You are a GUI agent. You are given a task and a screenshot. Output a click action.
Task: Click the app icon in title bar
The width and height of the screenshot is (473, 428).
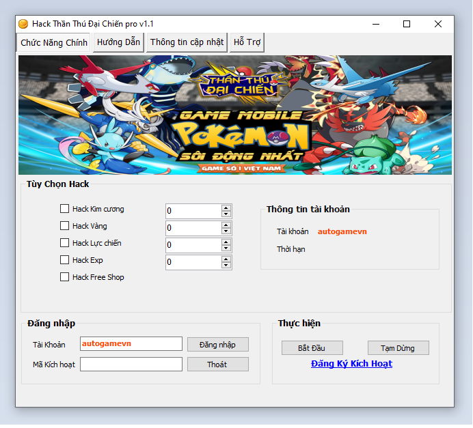[x=23, y=24]
